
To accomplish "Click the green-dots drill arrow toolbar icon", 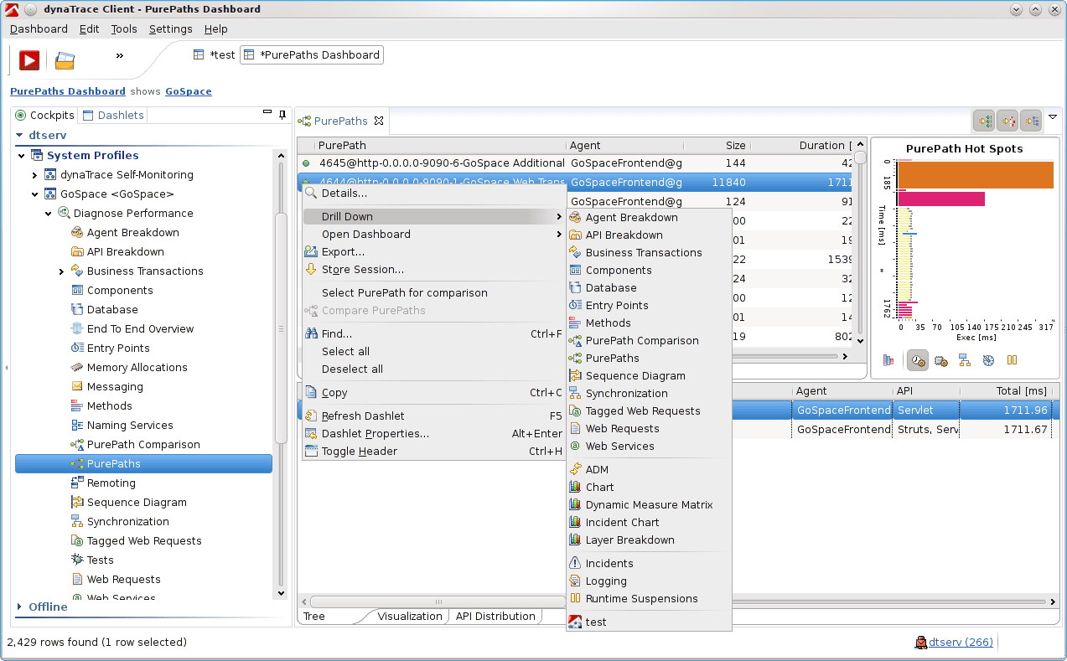I will coord(983,121).
